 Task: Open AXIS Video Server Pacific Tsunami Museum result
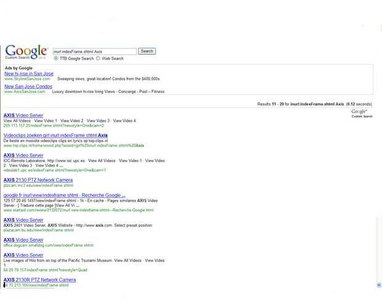tap(23, 255)
